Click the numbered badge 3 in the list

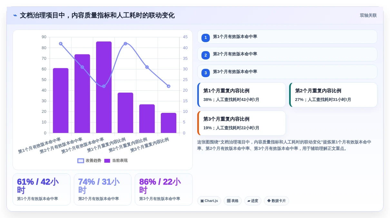click(x=206, y=73)
